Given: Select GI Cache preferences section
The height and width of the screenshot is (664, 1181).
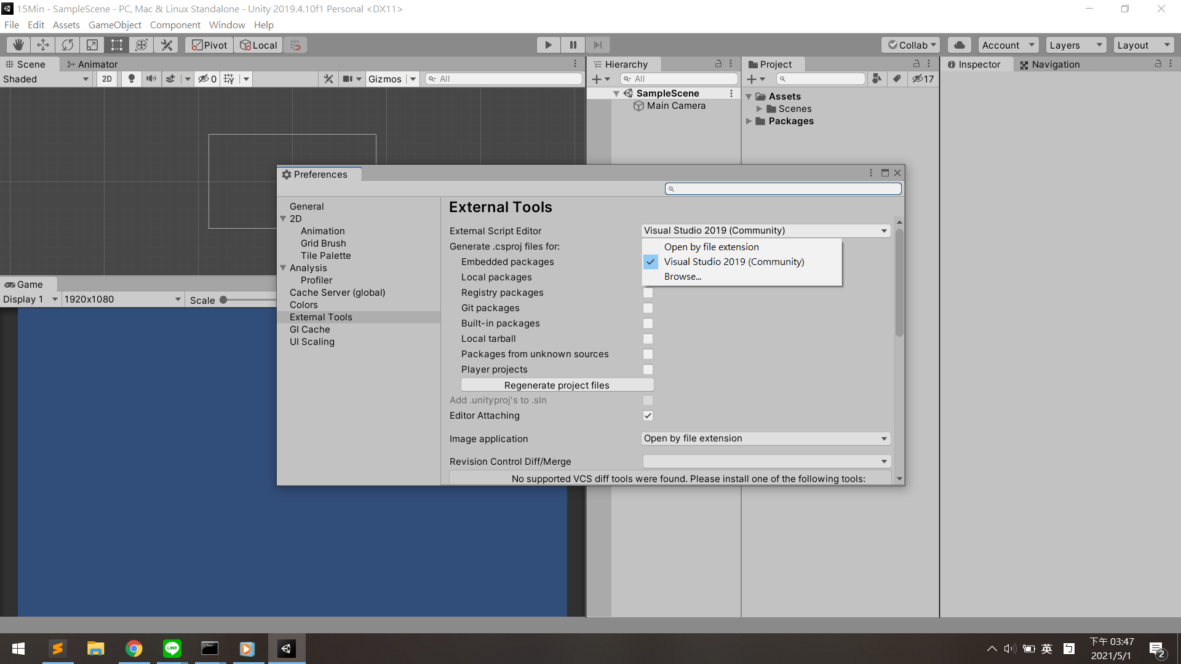Looking at the screenshot, I should click(309, 330).
